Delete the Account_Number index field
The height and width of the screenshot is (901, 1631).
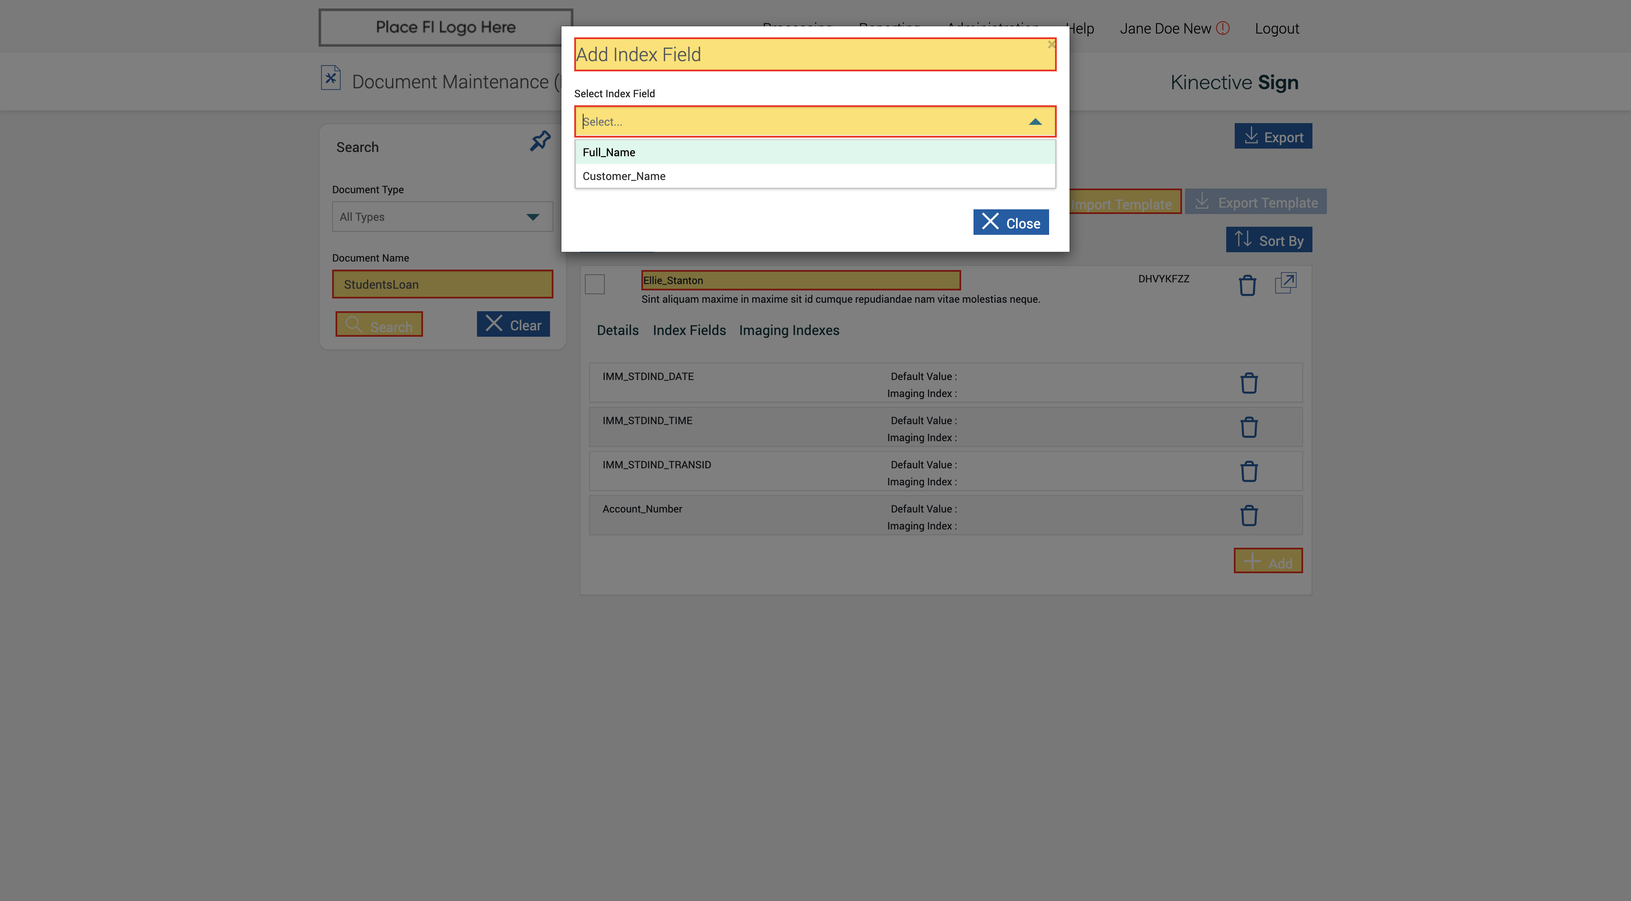pyautogui.click(x=1249, y=515)
